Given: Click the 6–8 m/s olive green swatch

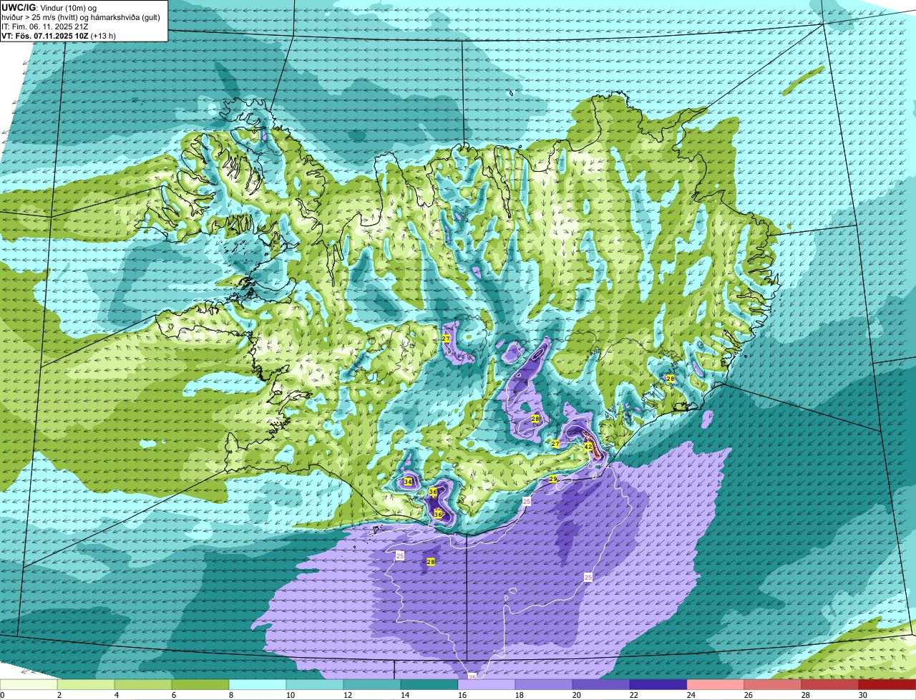Looking at the screenshot, I should (200, 685).
